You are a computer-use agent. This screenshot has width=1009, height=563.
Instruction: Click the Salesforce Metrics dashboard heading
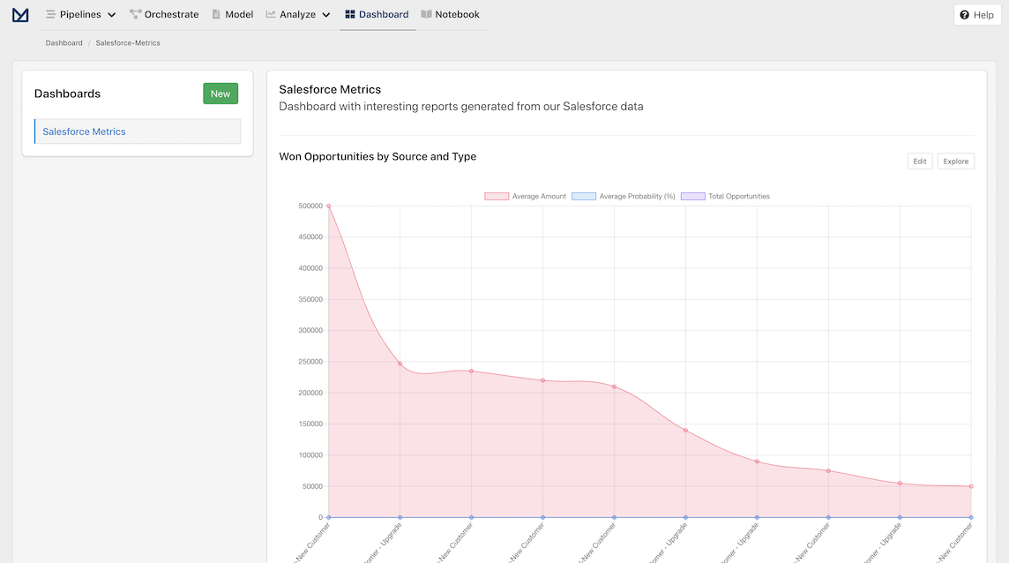pos(330,89)
